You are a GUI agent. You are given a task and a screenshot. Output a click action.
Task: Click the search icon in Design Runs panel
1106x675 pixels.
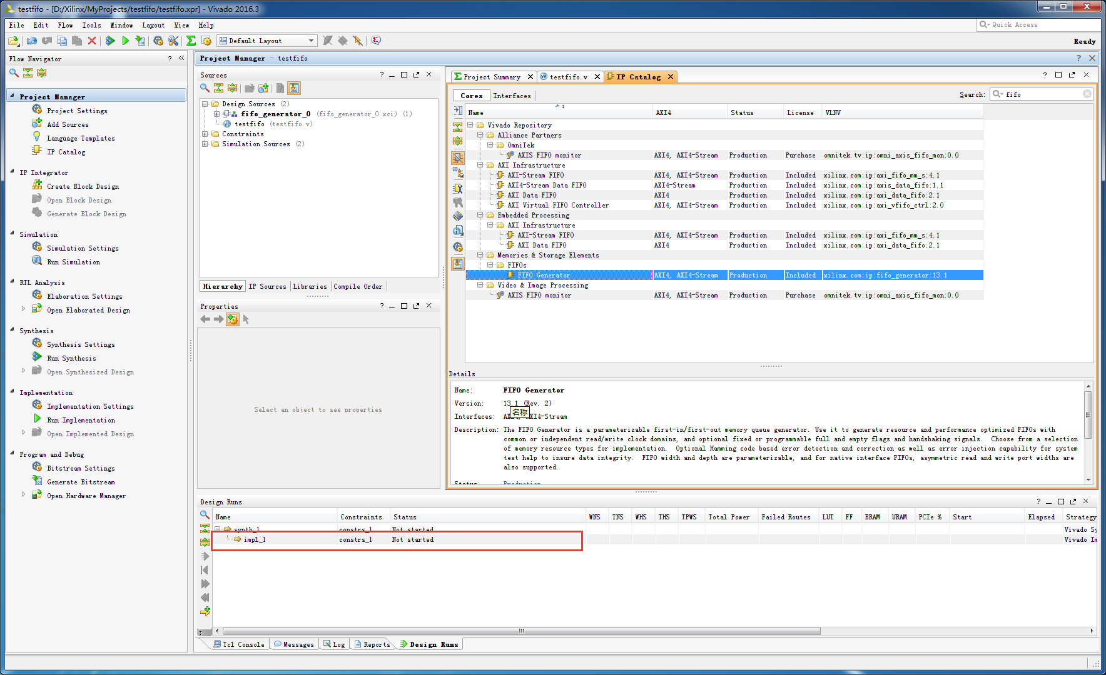coord(205,515)
